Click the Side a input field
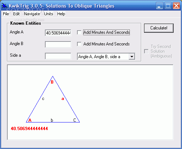The image size is (182, 149). 58,56
